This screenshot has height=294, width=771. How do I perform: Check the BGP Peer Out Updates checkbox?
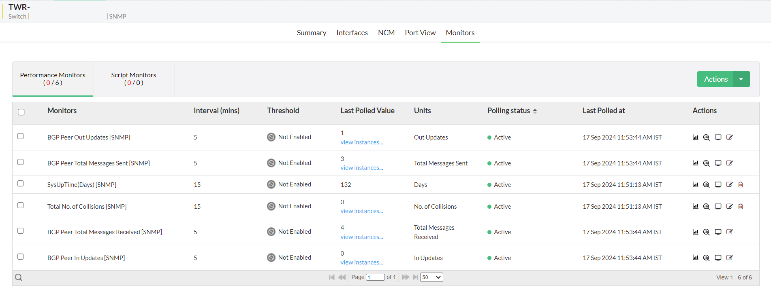(x=21, y=136)
